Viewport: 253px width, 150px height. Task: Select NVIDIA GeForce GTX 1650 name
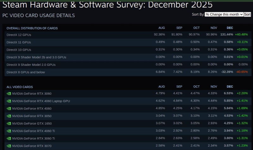click(32, 123)
